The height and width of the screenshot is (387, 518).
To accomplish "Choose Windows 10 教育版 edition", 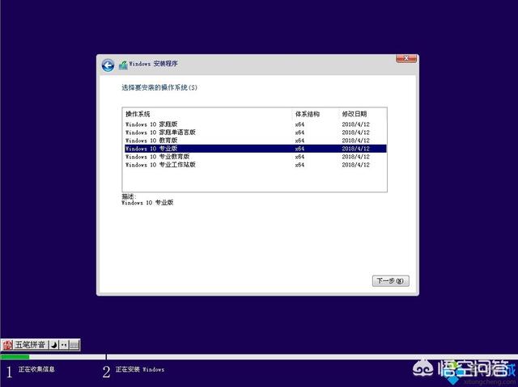I will (256, 141).
